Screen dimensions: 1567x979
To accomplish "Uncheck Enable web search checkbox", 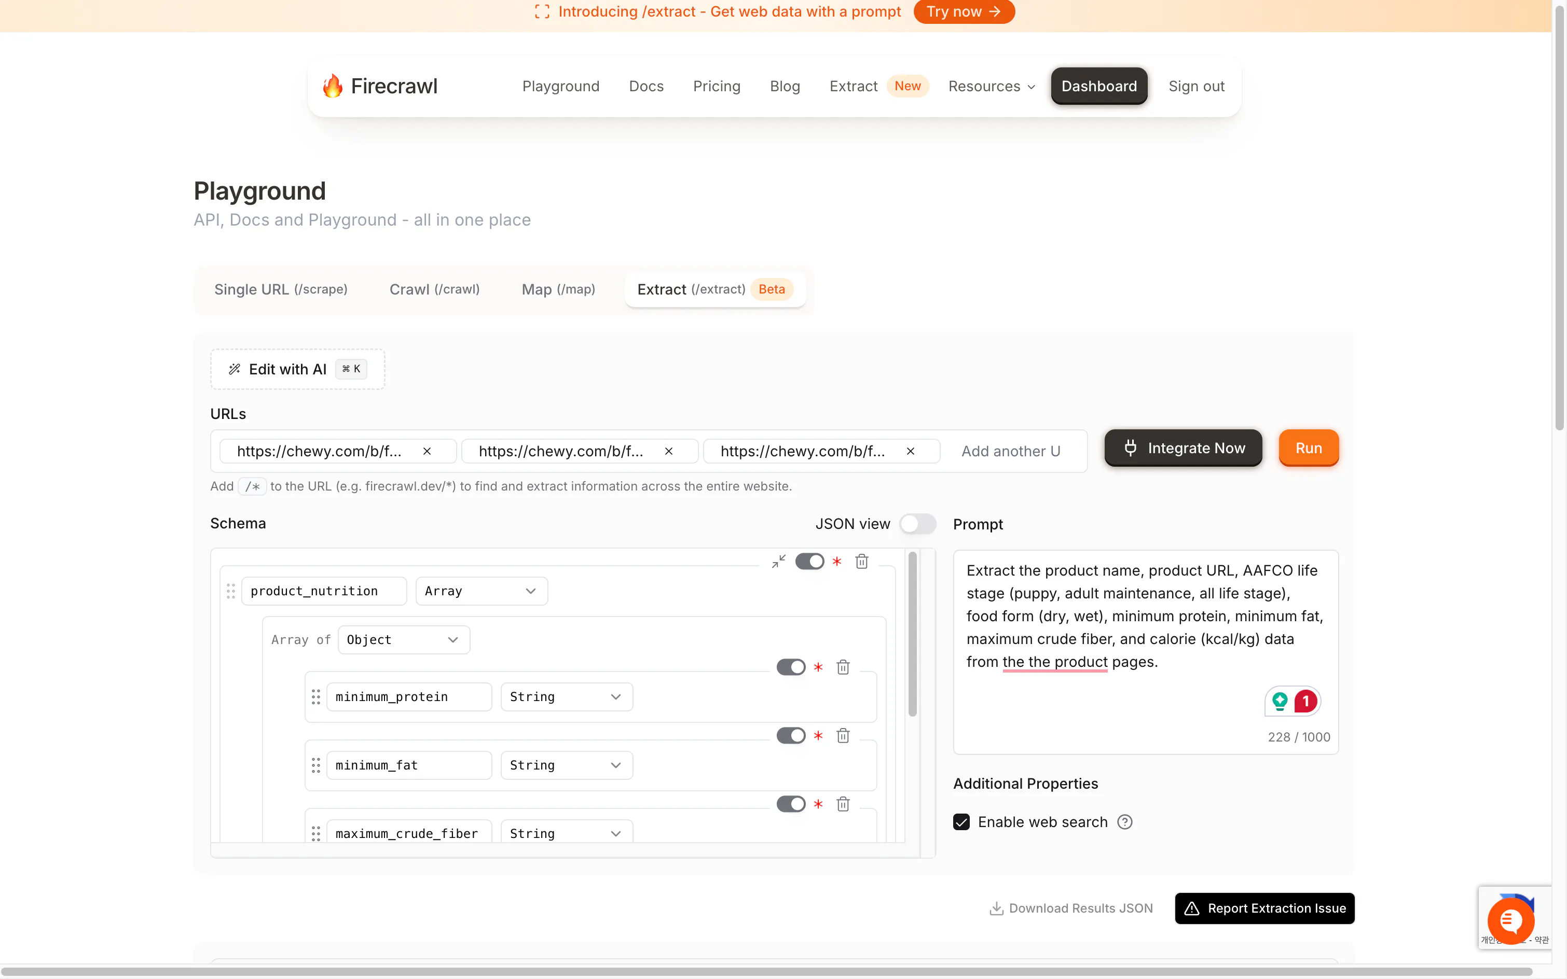I will (x=961, y=822).
